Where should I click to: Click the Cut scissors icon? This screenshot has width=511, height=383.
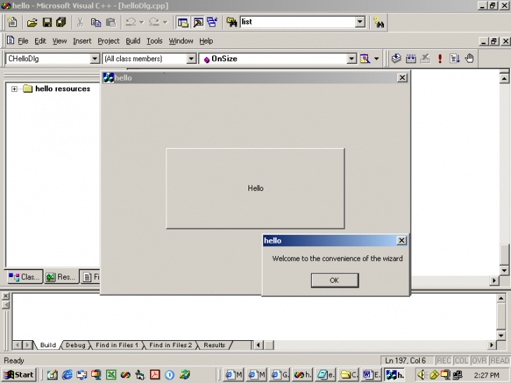(x=80, y=22)
